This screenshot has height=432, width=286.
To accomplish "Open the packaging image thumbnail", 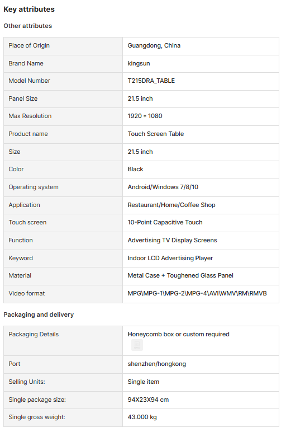I will 137,345.
